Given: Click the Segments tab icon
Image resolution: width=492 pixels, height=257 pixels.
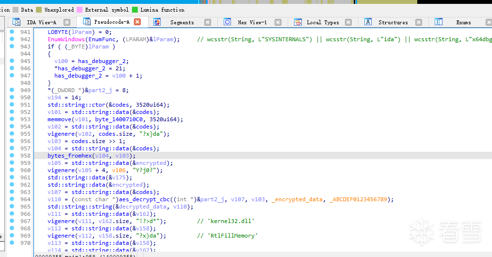Looking at the screenshot, I should click(157, 22).
